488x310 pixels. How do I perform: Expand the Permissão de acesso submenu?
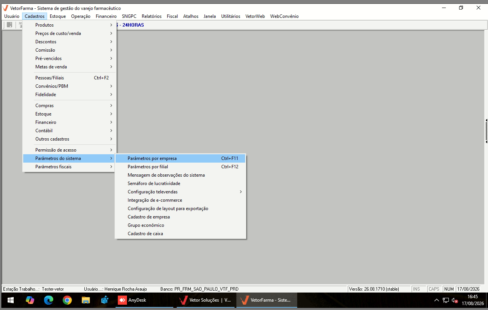(x=70, y=150)
